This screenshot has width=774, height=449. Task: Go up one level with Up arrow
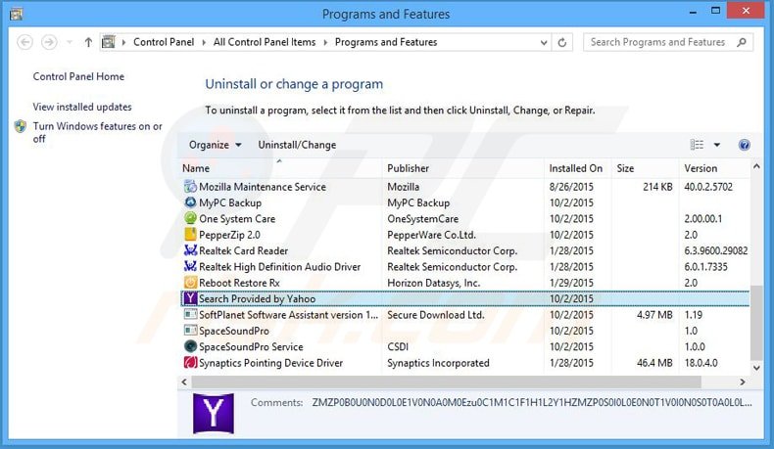(x=88, y=42)
